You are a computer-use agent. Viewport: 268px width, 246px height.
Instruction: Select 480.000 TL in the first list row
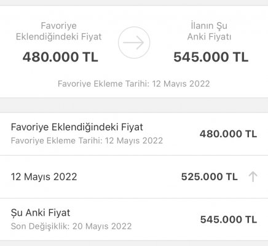(x=228, y=134)
